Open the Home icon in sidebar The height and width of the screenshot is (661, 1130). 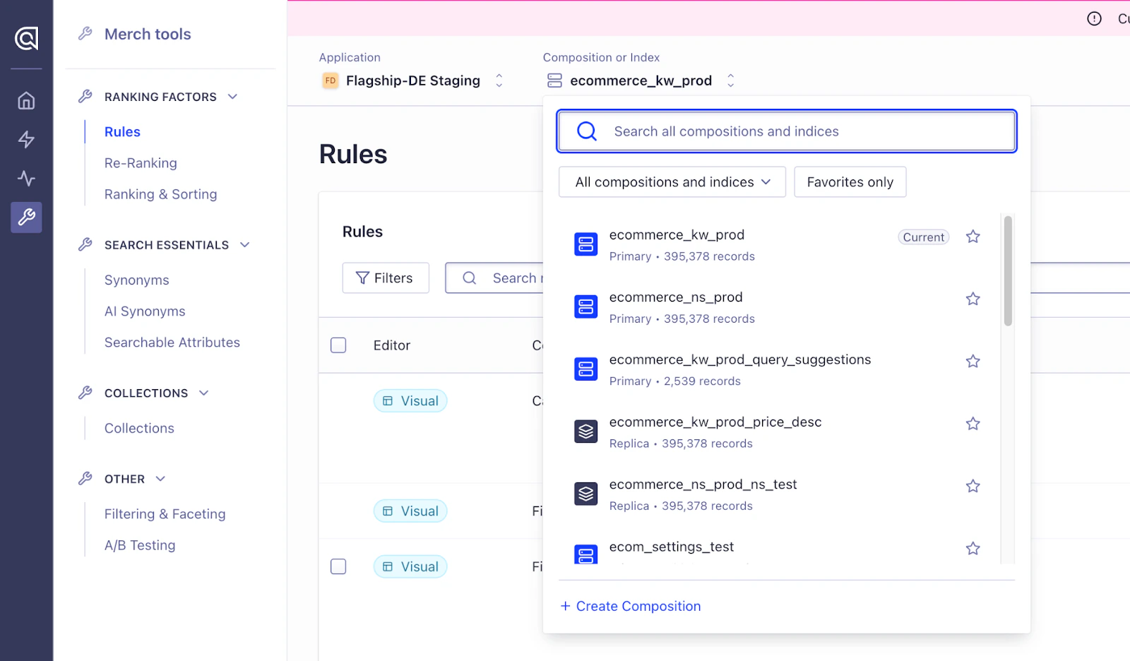25,100
